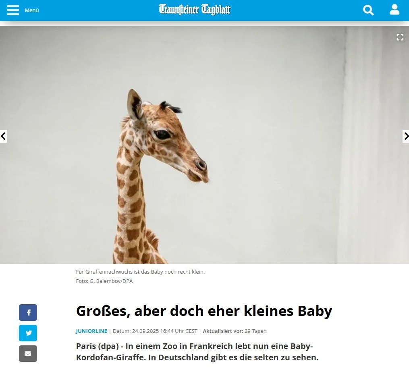Open the search magnifier icon
Viewport: 409px width, 378px height.
(x=368, y=10)
